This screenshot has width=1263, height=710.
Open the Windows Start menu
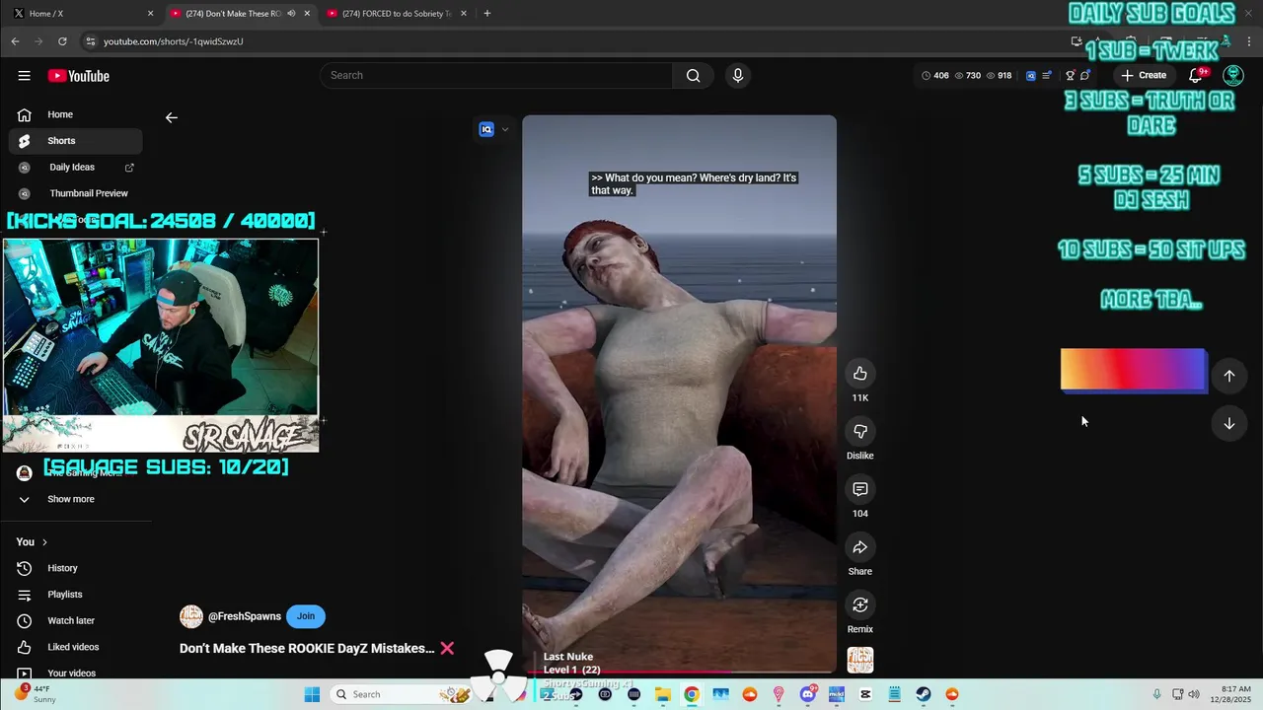coord(312,694)
